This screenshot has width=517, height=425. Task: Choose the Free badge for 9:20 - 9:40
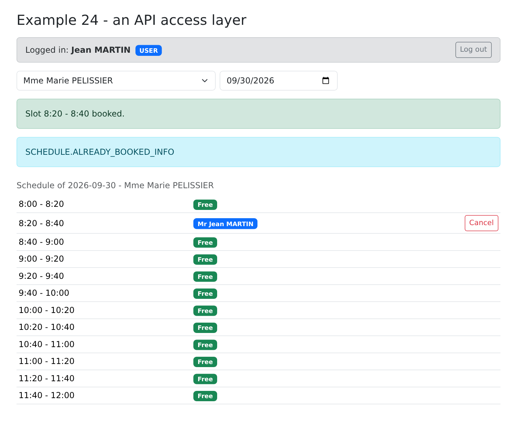(205, 277)
